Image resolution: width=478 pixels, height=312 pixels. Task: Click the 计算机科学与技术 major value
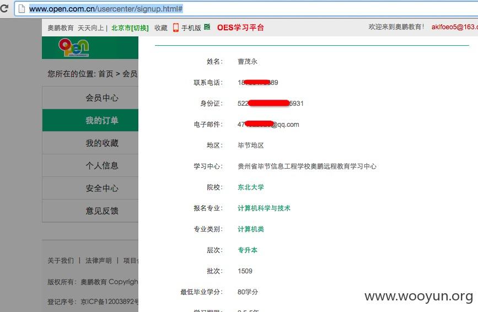[264, 208]
